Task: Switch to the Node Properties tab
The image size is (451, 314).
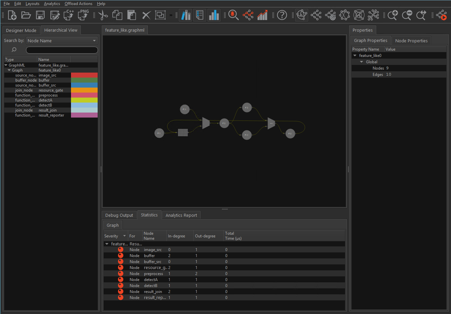Action: pyautogui.click(x=411, y=41)
